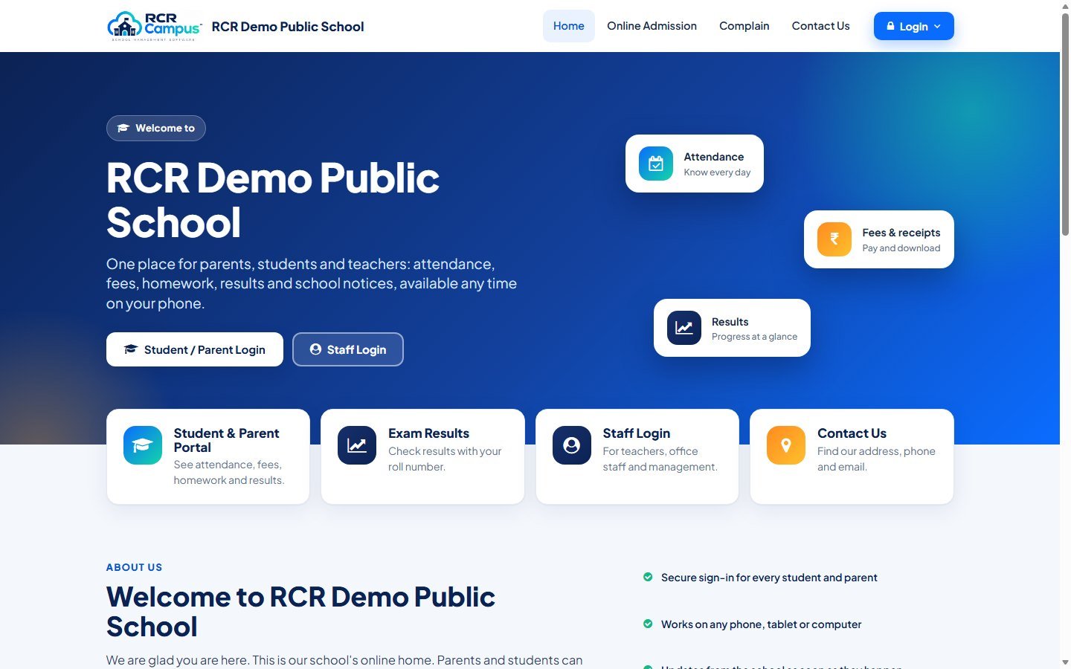Click 'For teachers, office staff and management.' text
The width and height of the screenshot is (1071, 669).
(x=660, y=459)
